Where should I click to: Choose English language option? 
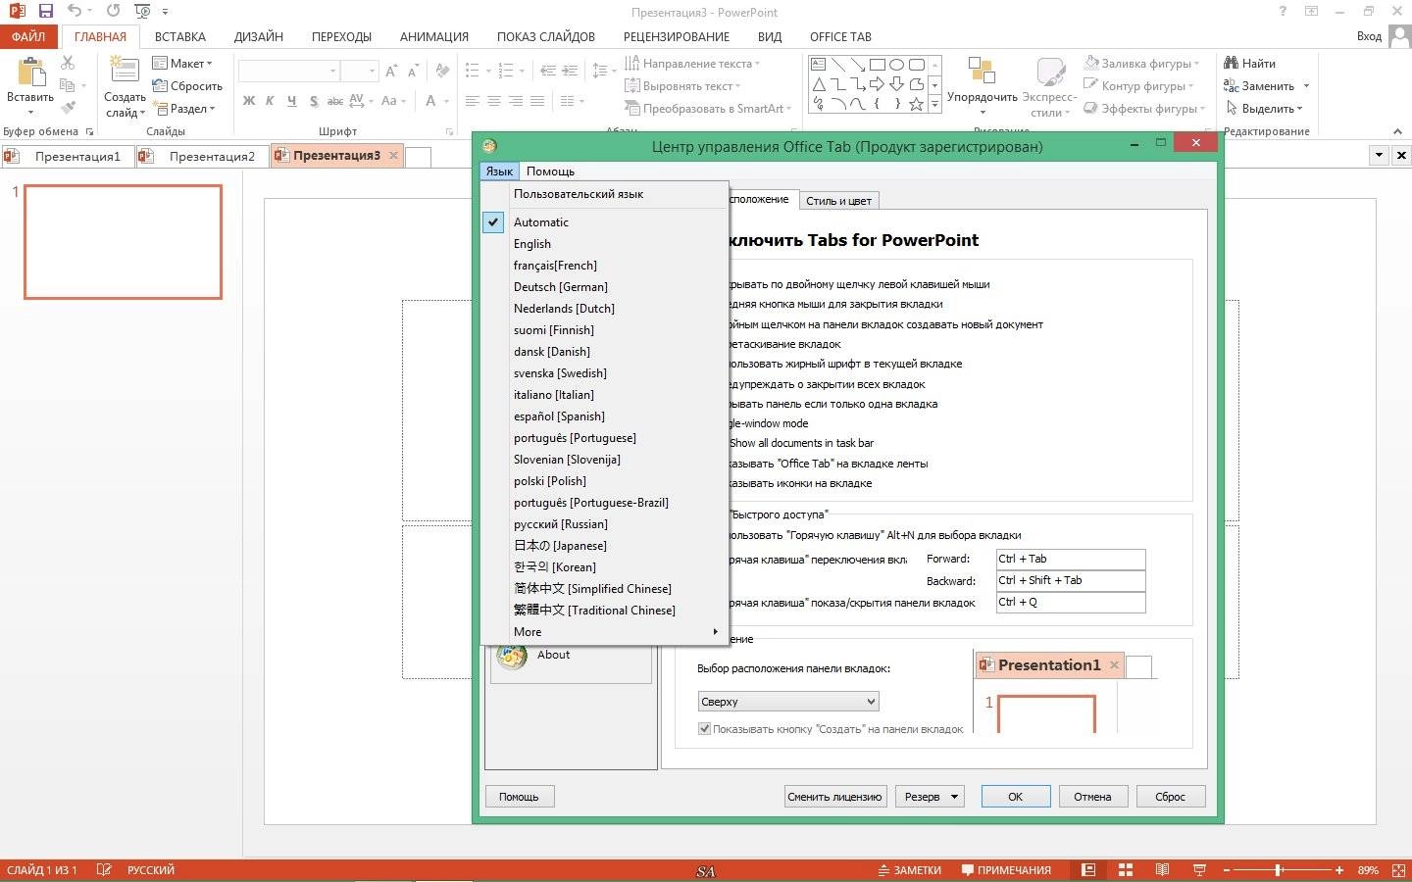click(x=604, y=244)
